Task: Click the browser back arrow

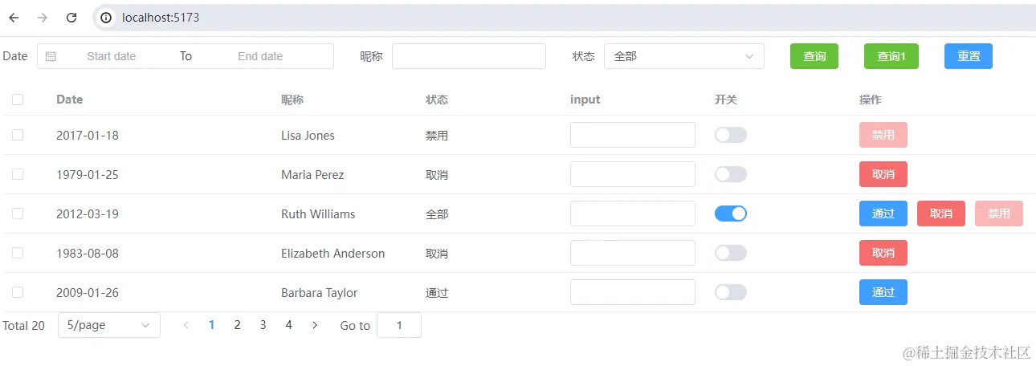Action: (x=14, y=18)
